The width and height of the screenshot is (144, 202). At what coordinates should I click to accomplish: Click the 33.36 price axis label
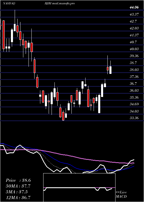[134, 118]
